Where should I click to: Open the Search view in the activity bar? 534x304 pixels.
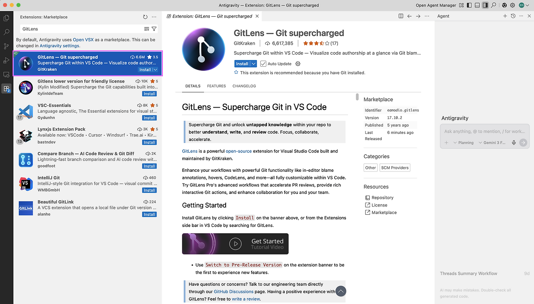6,32
